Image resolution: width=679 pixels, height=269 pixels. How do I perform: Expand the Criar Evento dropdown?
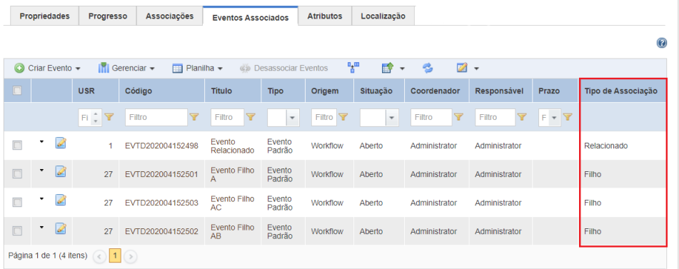[78, 68]
